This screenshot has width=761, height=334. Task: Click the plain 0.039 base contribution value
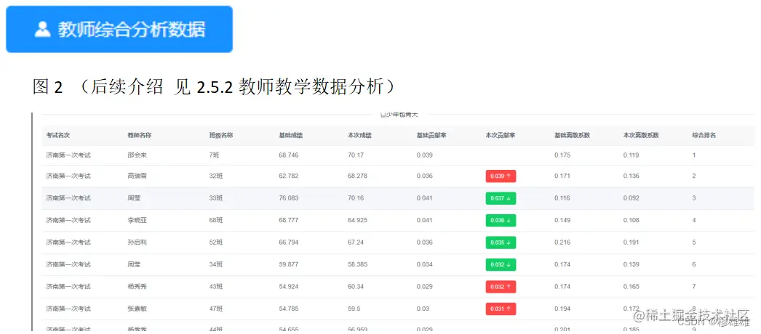(425, 155)
